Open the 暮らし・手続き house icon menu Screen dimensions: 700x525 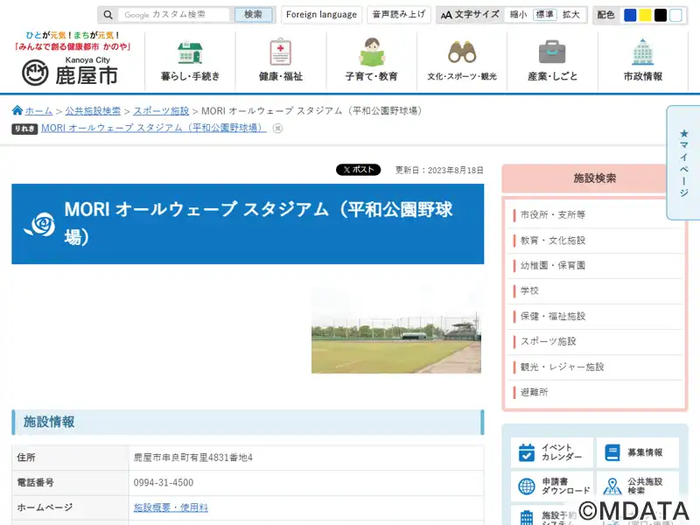(x=190, y=52)
